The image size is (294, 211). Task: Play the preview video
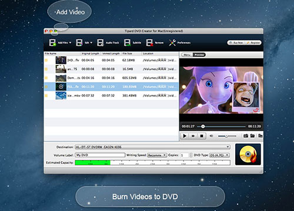185,136
